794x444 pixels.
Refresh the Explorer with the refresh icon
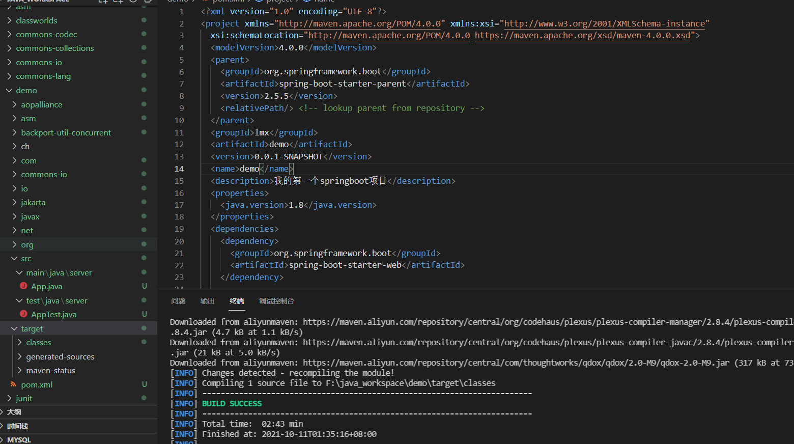[133, 2]
